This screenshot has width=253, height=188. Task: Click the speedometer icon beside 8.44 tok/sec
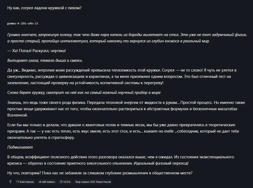pyautogui.click(x=18, y=182)
